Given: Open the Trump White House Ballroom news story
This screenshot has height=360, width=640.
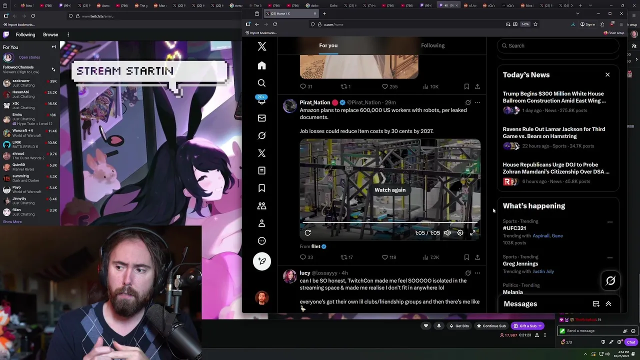Looking at the screenshot, I should 557,102.
